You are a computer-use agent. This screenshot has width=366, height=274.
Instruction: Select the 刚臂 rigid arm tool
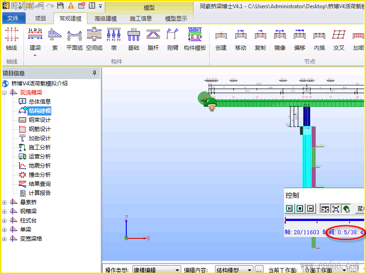tap(173, 39)
